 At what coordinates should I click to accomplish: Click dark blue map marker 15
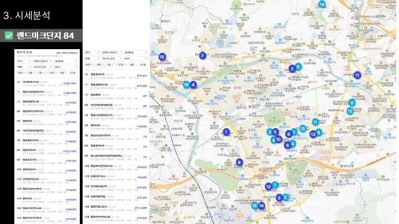(x=162, y=57)
